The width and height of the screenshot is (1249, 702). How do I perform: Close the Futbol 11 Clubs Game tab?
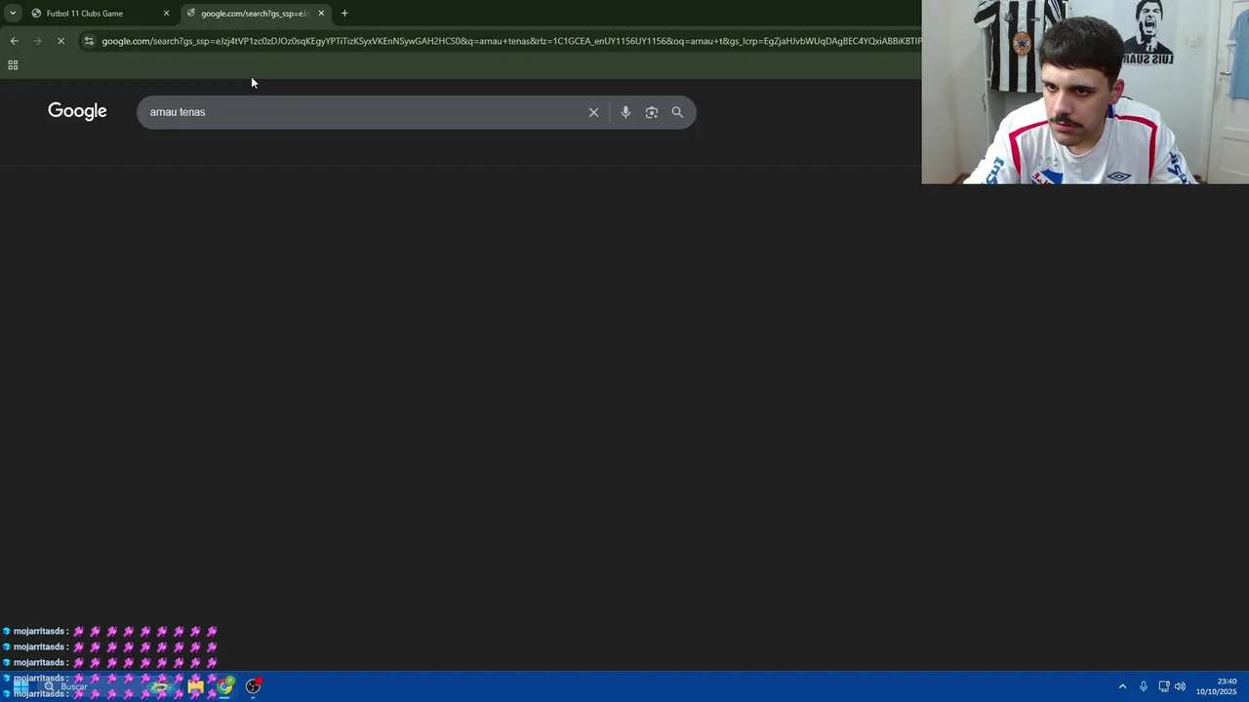tap(166, 14)
